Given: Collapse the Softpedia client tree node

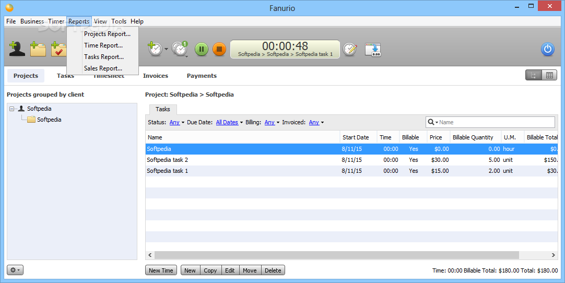Looking at the screenshot, I should pyautogui.click(x=12, y=109).
